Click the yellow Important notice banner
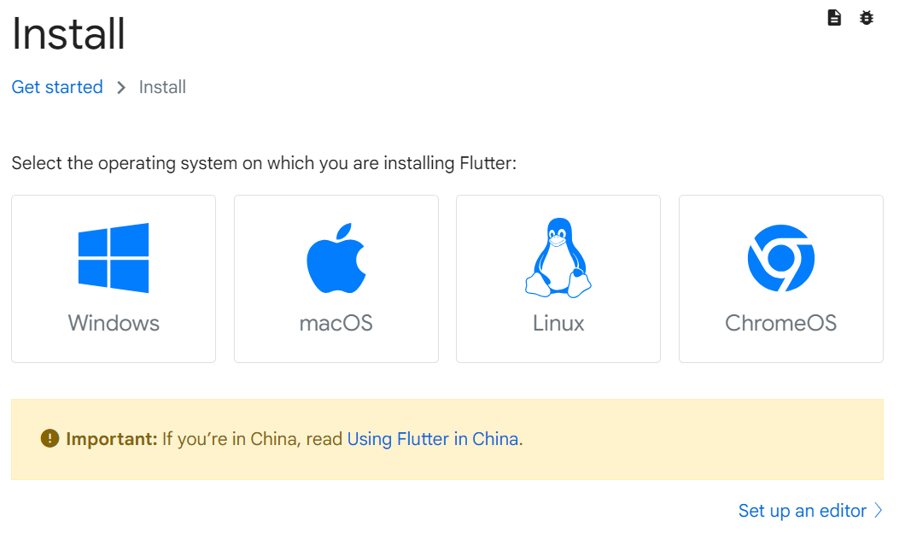This screenshot has width=911, height=539. tap(447, 440)
